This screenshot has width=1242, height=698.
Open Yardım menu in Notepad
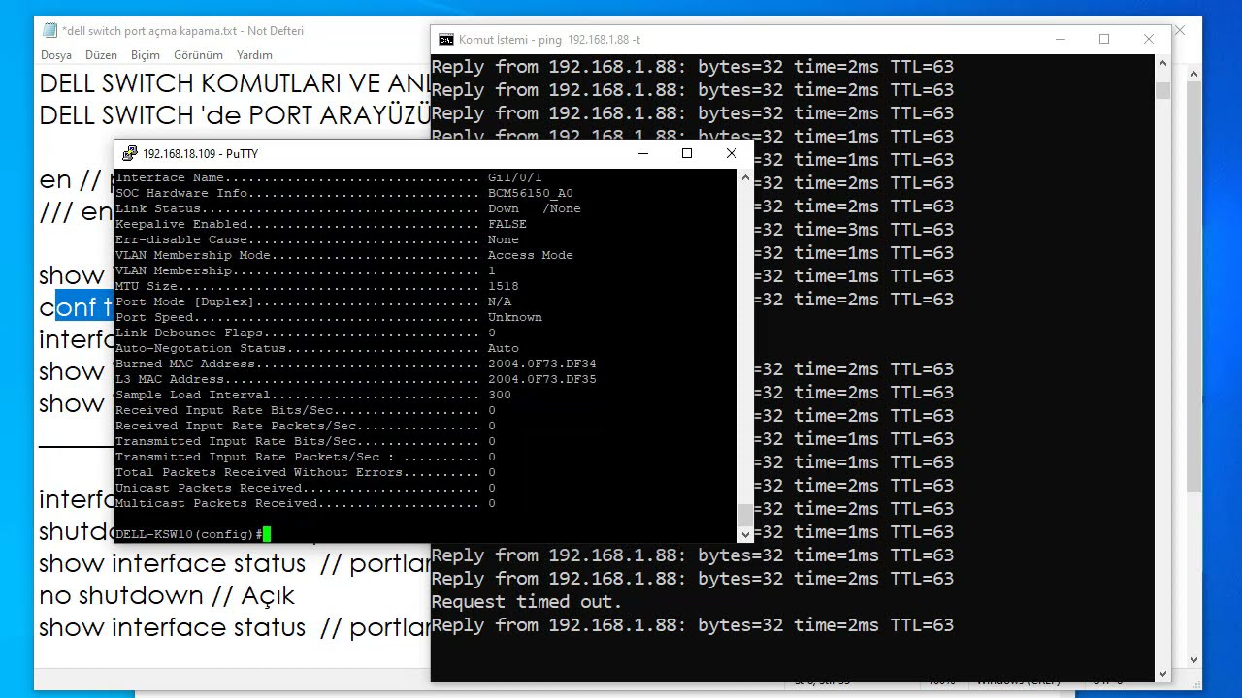(x=254, y=55)
